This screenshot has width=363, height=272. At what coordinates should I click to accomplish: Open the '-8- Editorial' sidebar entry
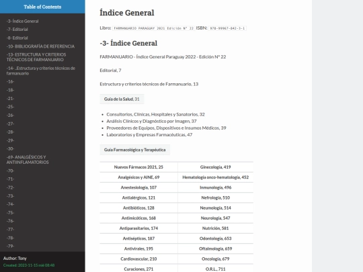pos(17,38)
